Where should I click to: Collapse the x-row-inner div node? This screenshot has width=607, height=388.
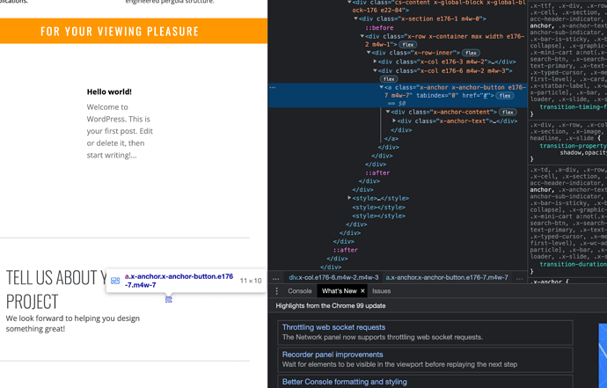click(x=369, y=52)
